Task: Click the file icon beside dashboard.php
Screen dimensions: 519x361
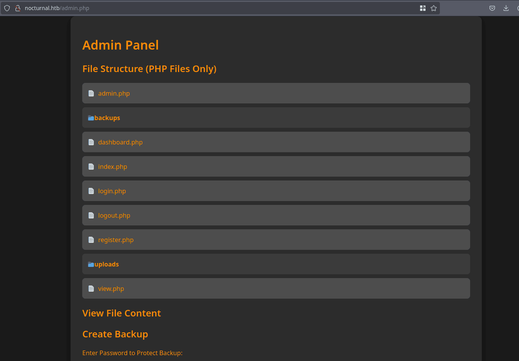Action: (91, 142)
